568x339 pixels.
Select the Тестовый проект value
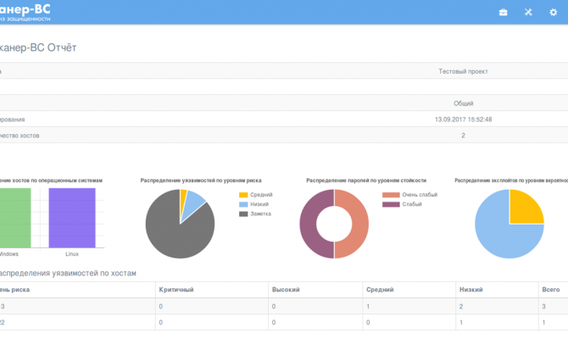click(x=463, y=71)
